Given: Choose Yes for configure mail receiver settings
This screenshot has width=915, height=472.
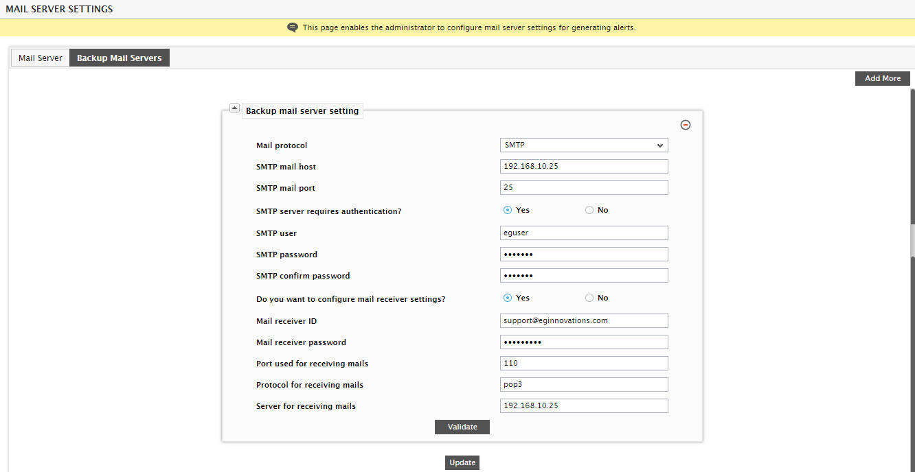Looking at the screenshot, I should coord(508,298).
